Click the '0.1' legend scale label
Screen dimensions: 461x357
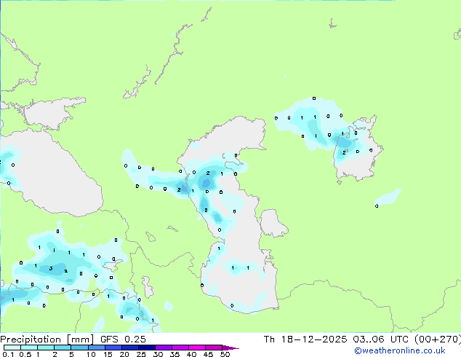click(8, 354)
